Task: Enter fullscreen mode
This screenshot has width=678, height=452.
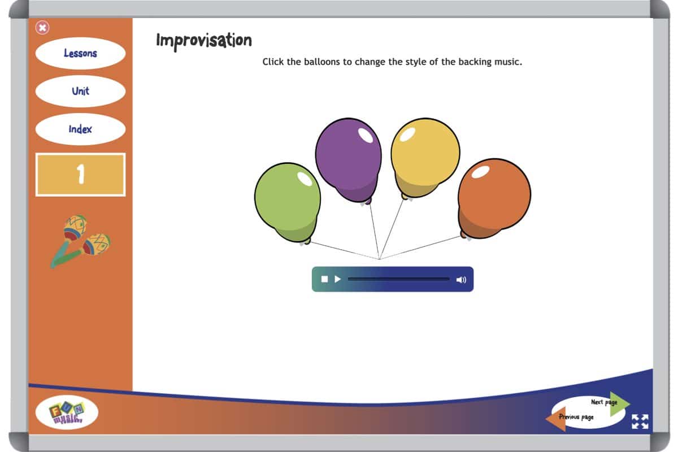Action: click(x=640, y=421)
